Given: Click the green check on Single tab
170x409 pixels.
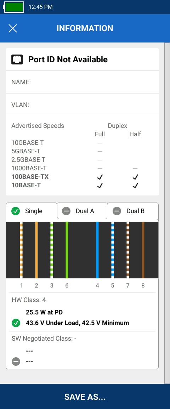Looking at the screenshot, I should point(16,211).
